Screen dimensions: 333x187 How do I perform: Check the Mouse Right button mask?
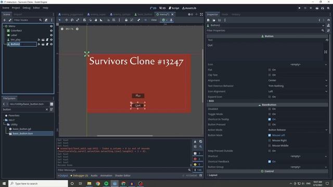pyautogui.click(x=270, y=140)
